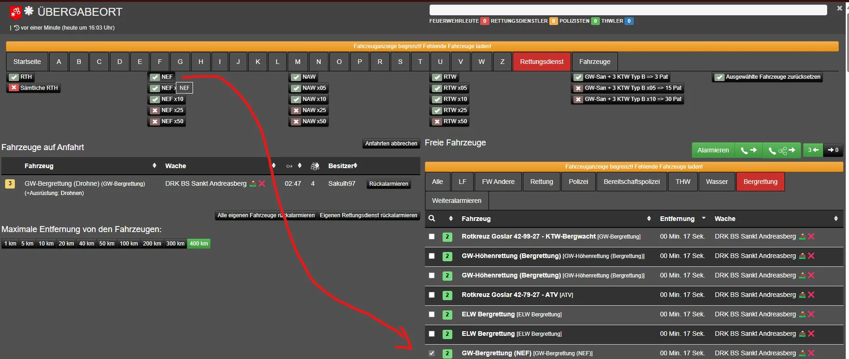The height and width of the screenshot is (359, 849).
Task: Switch to the Fahrzeuge tab
Action: pos(594,62)
